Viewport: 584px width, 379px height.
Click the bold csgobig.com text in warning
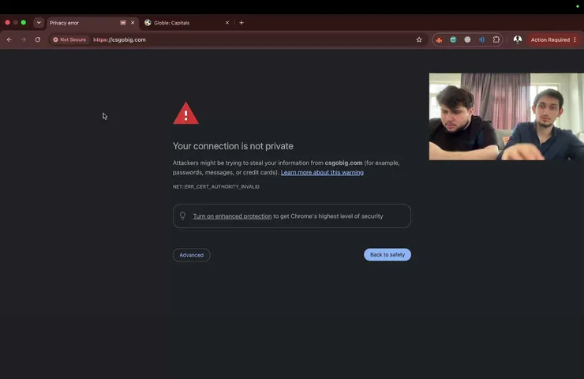coord(343,163)
